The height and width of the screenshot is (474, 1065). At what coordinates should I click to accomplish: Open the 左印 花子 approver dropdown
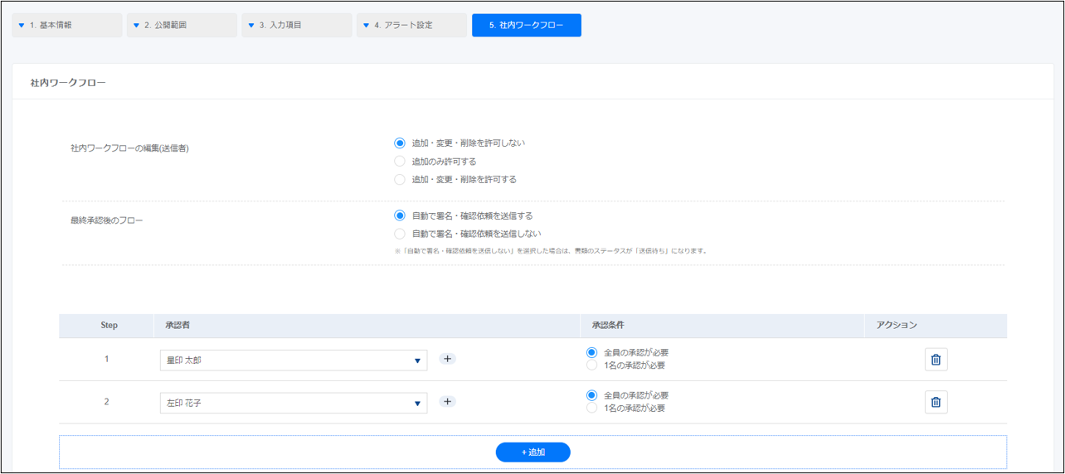tap(294, 403)
